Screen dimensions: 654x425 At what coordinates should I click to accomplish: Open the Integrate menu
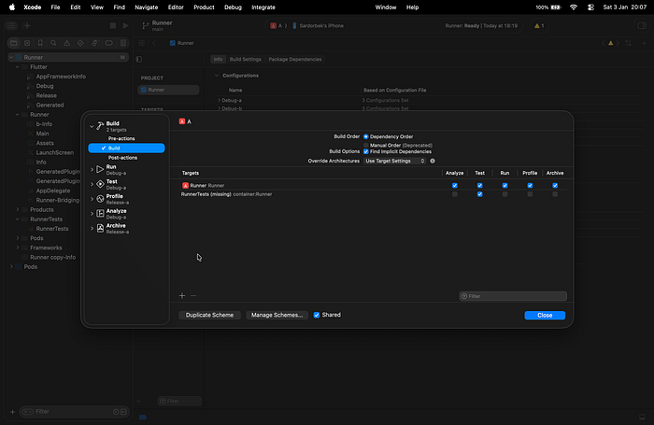pyautogui.click(x=263, y=7)
